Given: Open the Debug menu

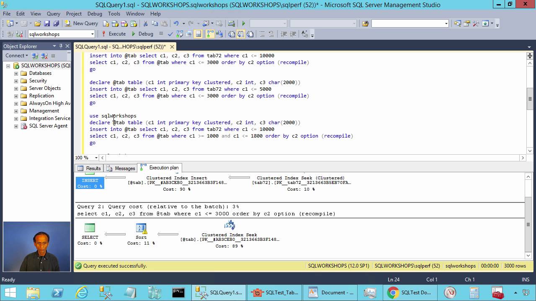Looking at the screenshot, I should pos(95,14).
